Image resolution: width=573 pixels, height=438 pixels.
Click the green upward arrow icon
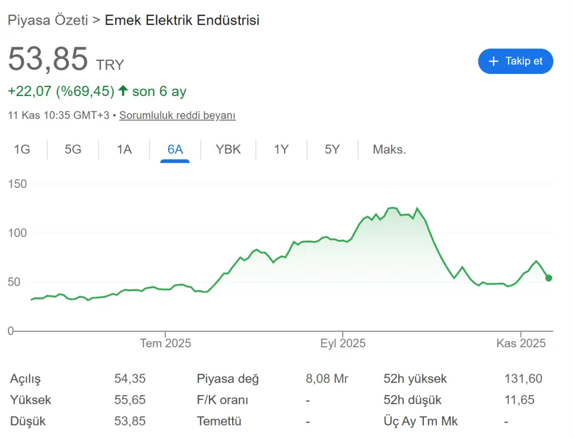click(x=123, y=91)
